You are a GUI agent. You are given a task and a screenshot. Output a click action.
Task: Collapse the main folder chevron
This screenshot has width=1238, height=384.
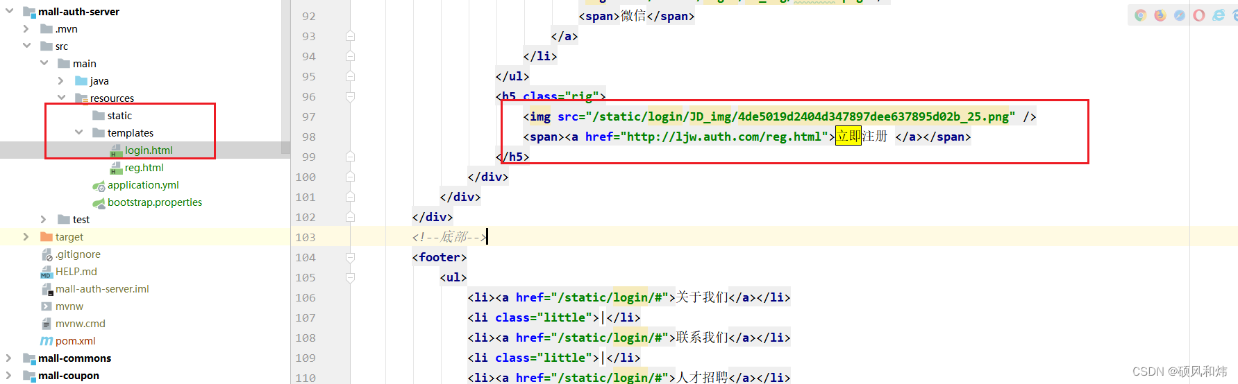44,63
